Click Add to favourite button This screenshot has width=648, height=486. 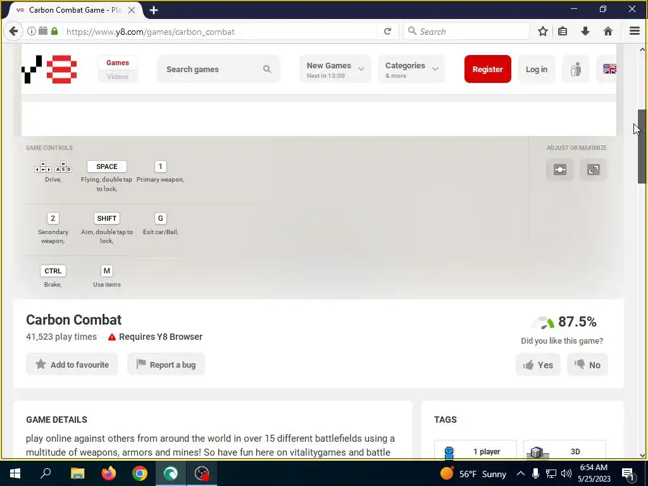click(72, 364)
